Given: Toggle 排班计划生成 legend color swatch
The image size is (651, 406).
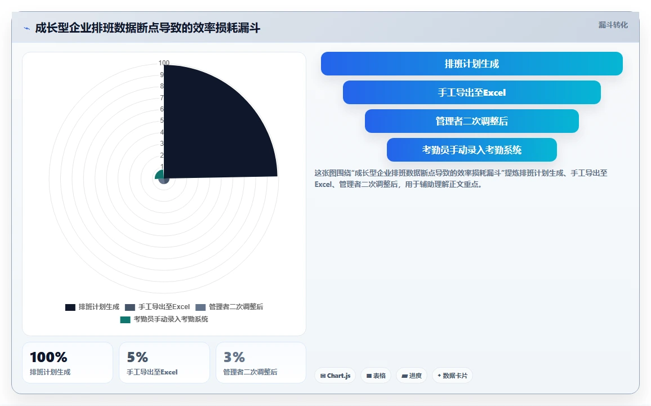Looking at the screenshot, I should pyautogui.click(x=70, y=307).
